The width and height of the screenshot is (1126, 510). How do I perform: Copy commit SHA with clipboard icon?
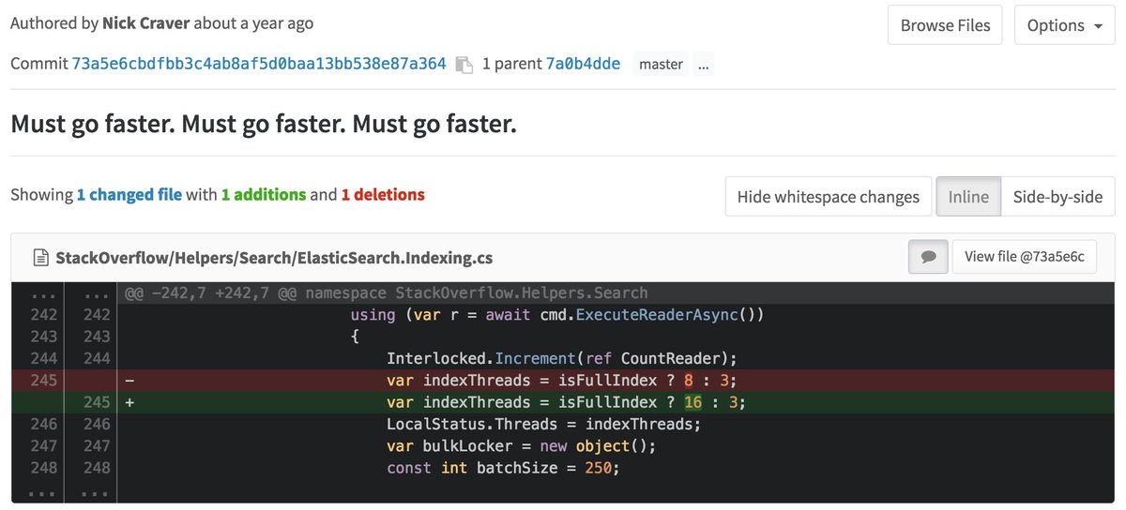click(x=464, y=65)
